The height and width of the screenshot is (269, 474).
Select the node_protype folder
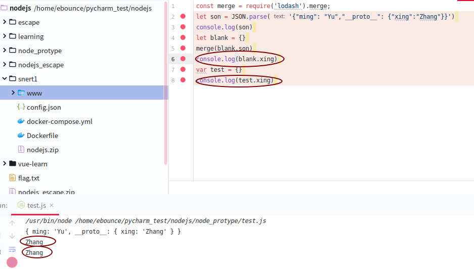39,51
